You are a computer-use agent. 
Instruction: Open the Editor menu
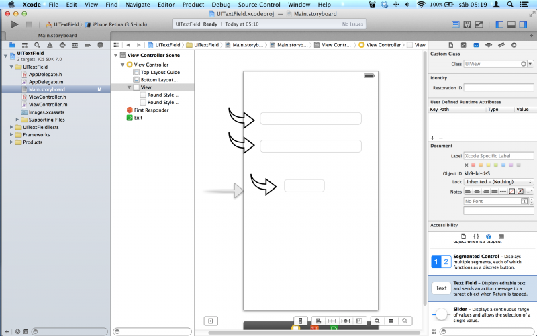[x=166, y=5]
